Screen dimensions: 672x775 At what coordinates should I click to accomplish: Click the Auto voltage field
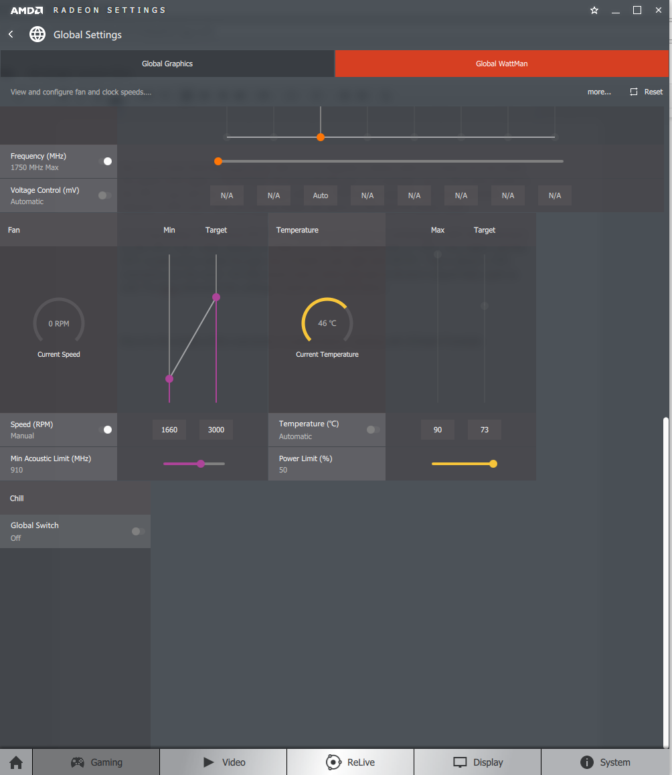[x=321, y=195]
